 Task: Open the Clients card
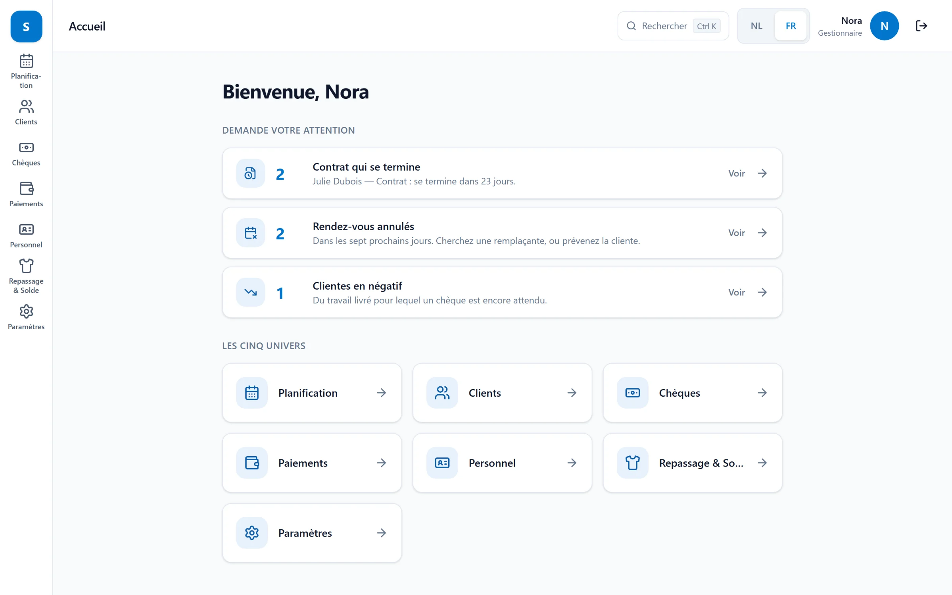coord(503,393)
